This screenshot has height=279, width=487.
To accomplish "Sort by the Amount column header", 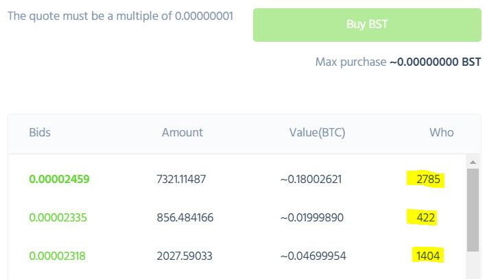I will click(x=182, y=132).
